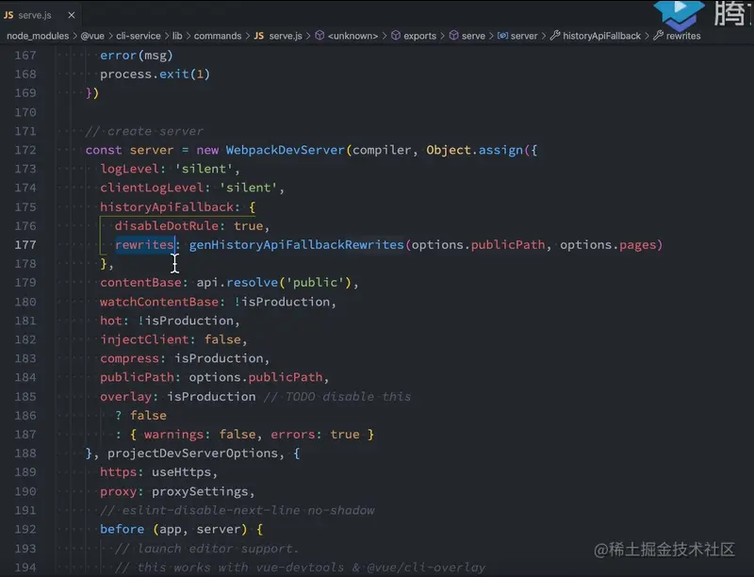Open cli-service breadcrumb segment

point(139,36)
